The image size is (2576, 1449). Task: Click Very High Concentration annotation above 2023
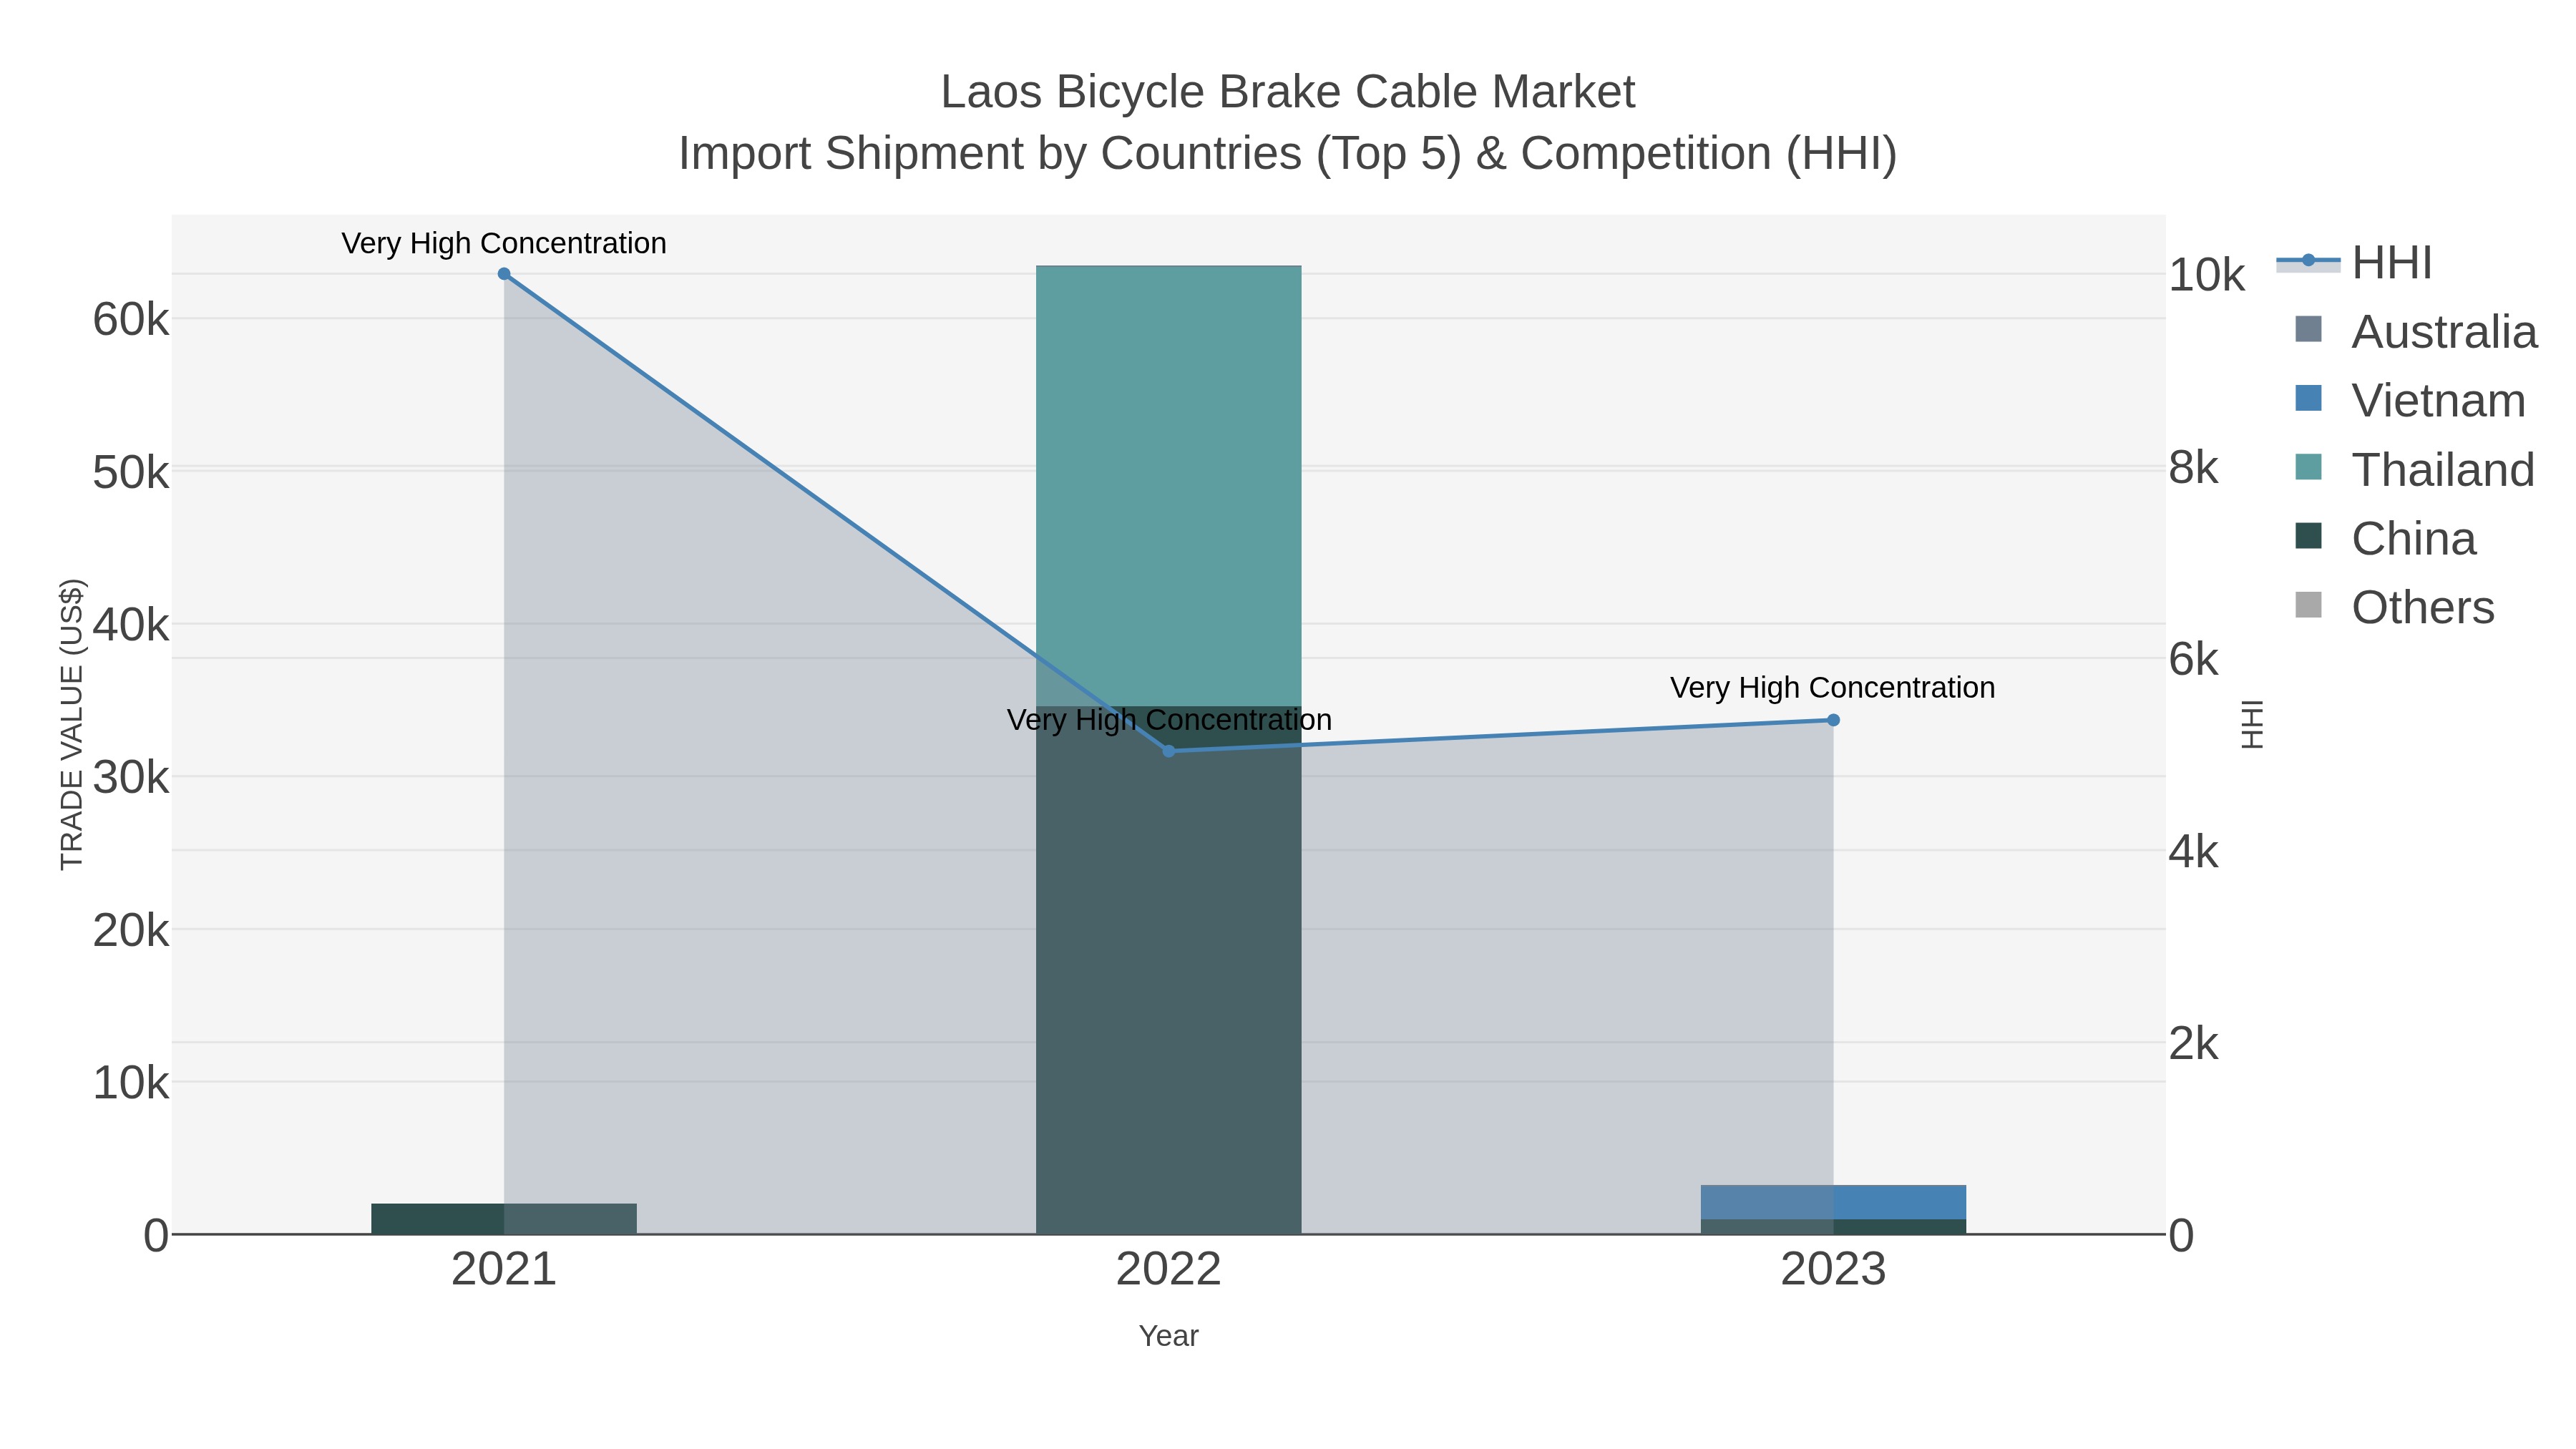coord(1833,688)
